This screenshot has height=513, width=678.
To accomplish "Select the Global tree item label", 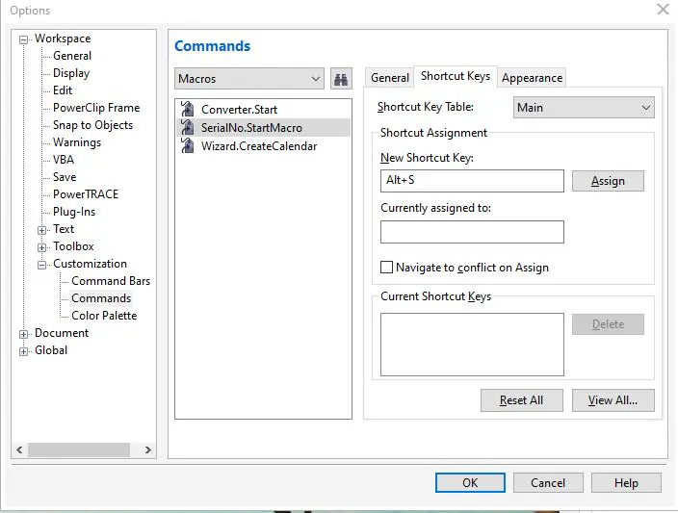I will [x=51, y=350].
